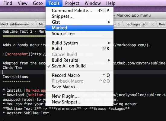Image resolution: width=166 pixels, height=121 pixels.
Task: Switch to the packages.json tab
Action: coord(137,24)
